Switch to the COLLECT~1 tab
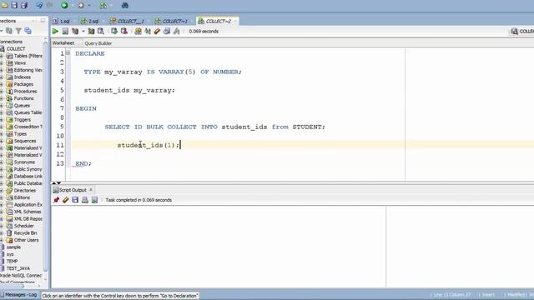 click(171, 21)
